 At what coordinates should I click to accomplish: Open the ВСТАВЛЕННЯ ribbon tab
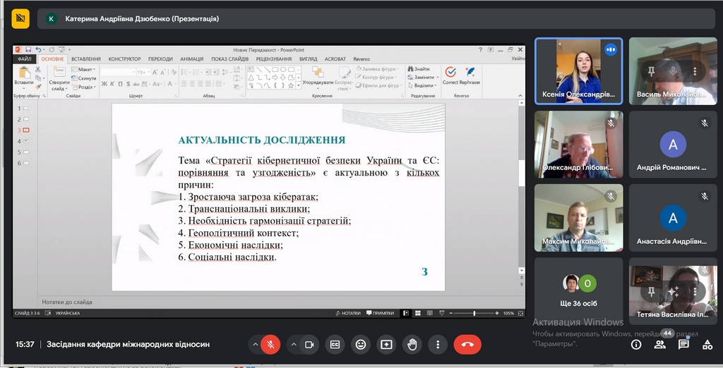pos(85,59)
